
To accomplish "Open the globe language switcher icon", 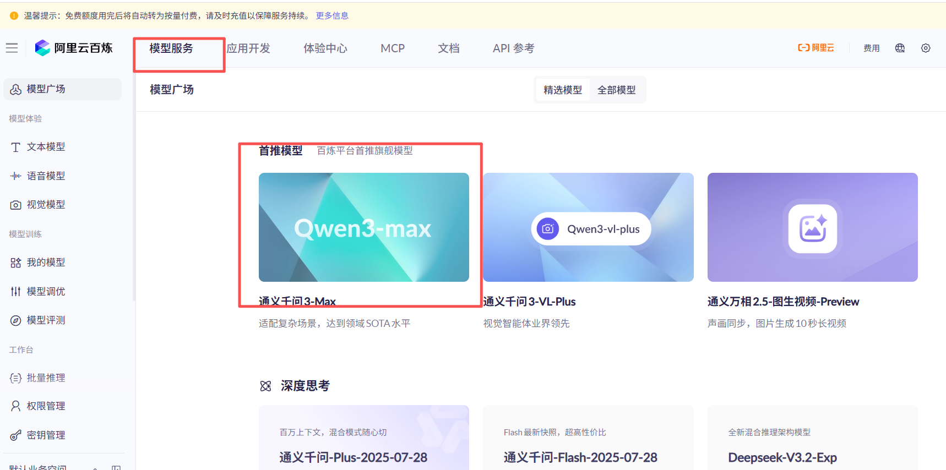I will (x=900, y=48).
